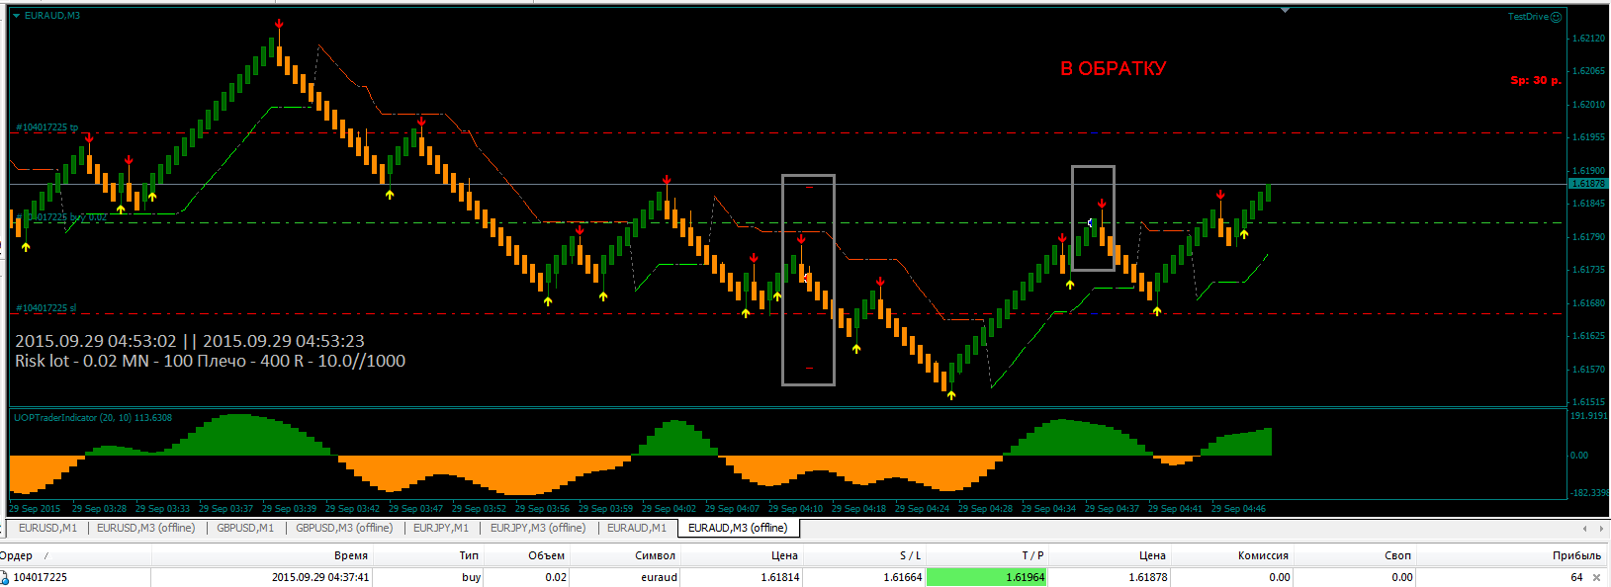Switch to the EURUSD,M1 chart tab

tap(47, 528)
